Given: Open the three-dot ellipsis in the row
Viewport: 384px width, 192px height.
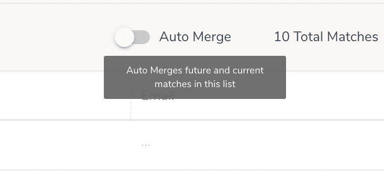Looking at the screenshot, I should (x=146, y=145).
